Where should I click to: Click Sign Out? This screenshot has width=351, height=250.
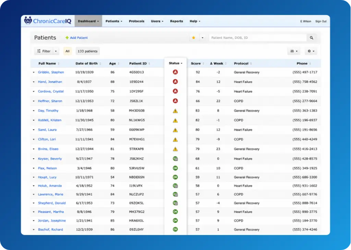pos(321,22)
